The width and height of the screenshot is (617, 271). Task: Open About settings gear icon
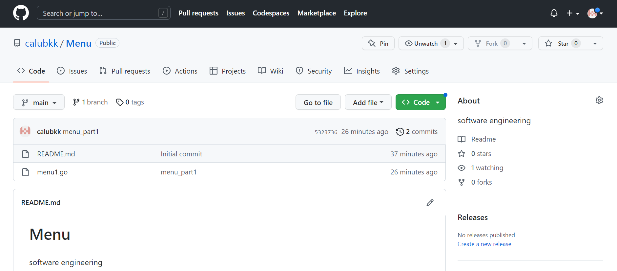pyautogui.click(x=599, y=101)
